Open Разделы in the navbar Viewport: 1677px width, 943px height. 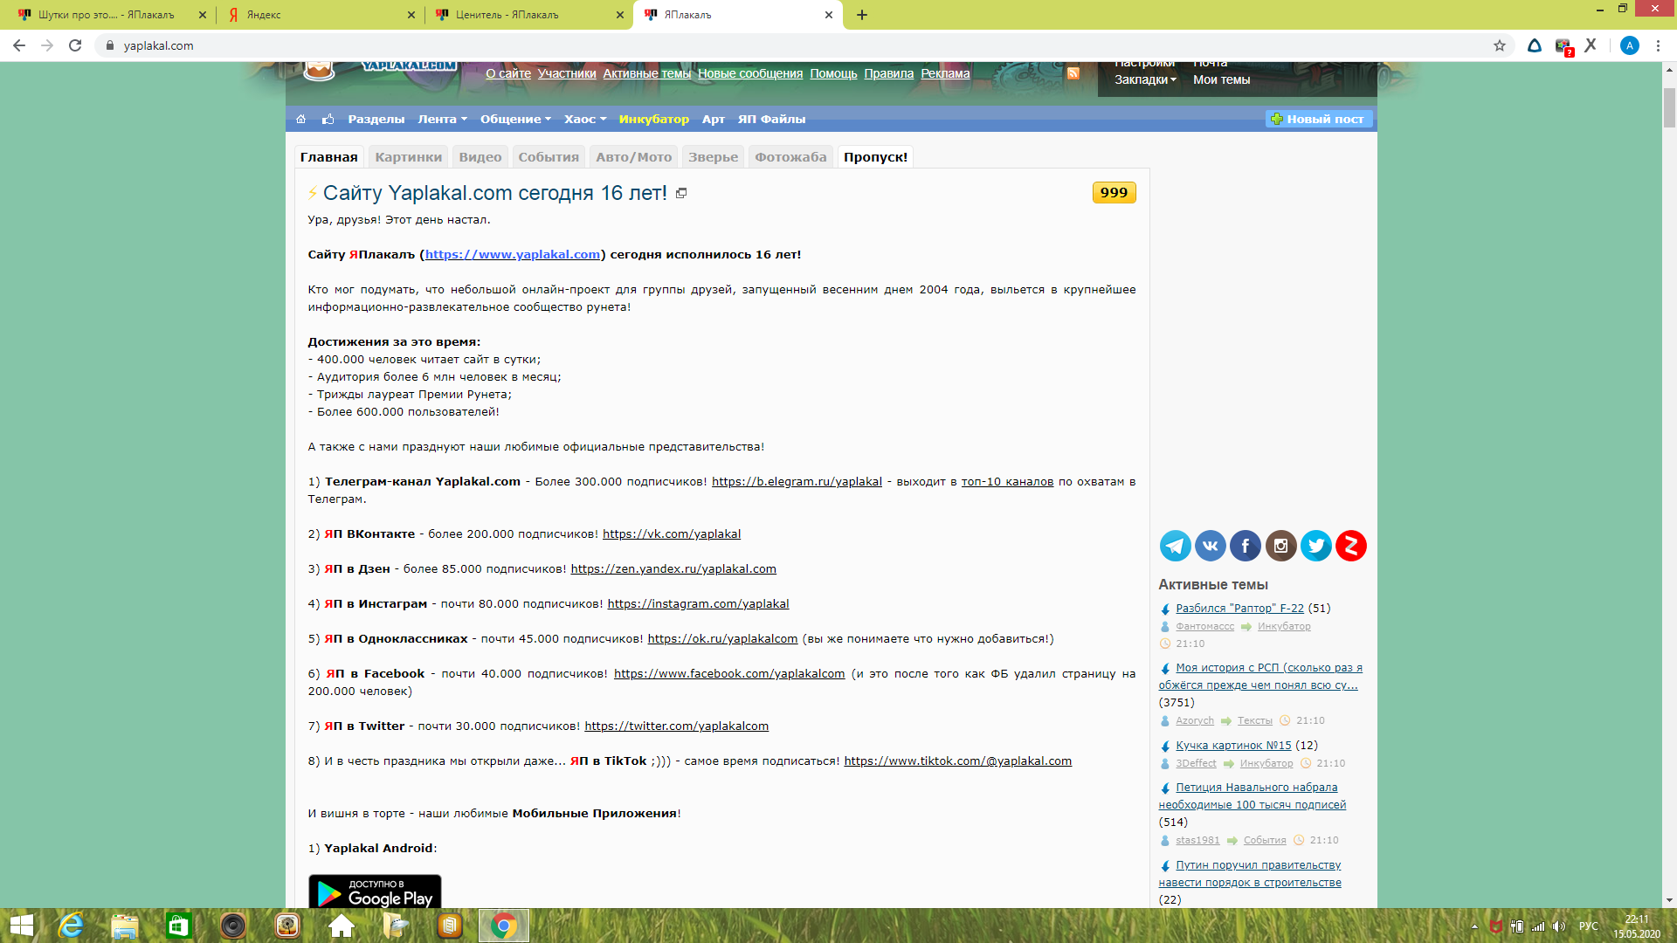[376, 119]
